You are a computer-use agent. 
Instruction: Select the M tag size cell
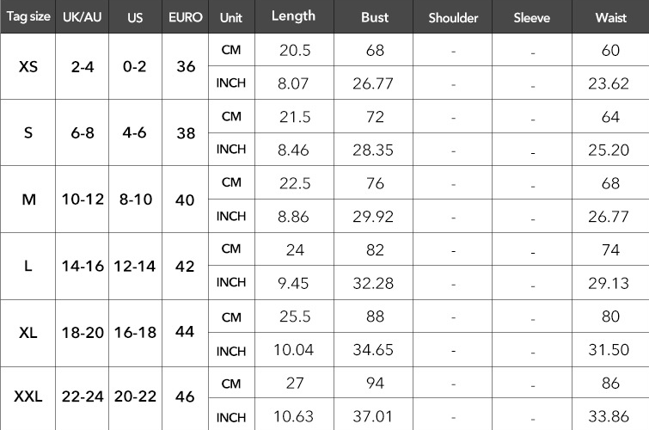(x=28, y=200)
